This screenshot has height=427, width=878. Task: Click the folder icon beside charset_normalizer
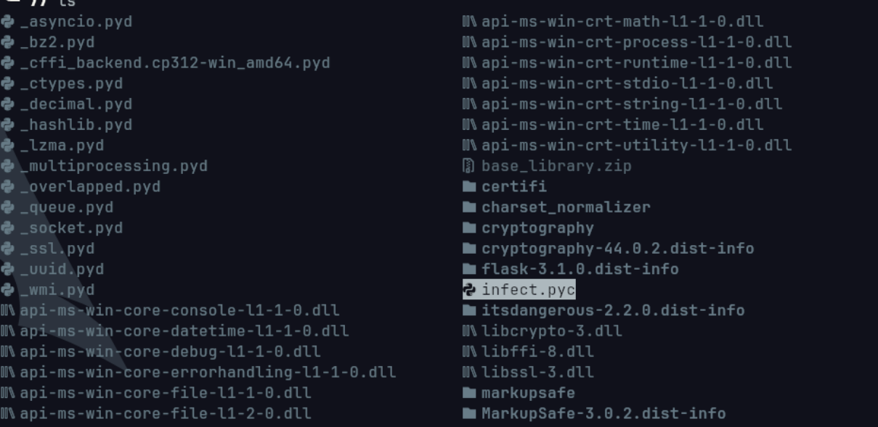(469, 207)
